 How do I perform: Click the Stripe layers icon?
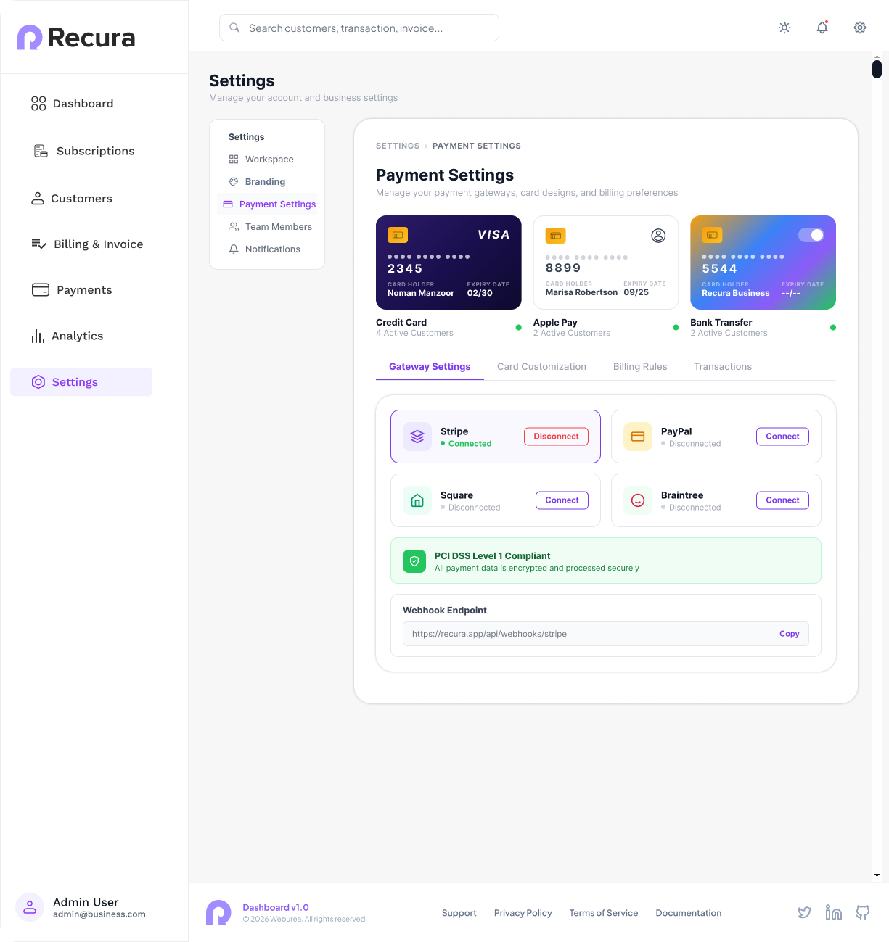click(x=417, y=437)
